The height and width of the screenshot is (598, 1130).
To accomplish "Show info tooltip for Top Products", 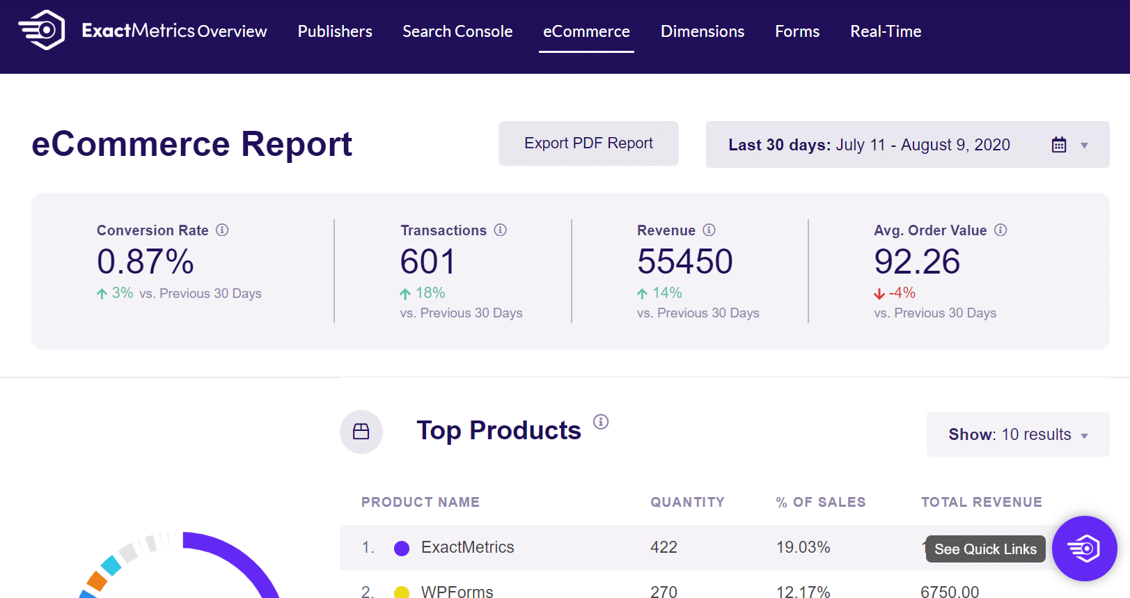I will click(601, 421).
